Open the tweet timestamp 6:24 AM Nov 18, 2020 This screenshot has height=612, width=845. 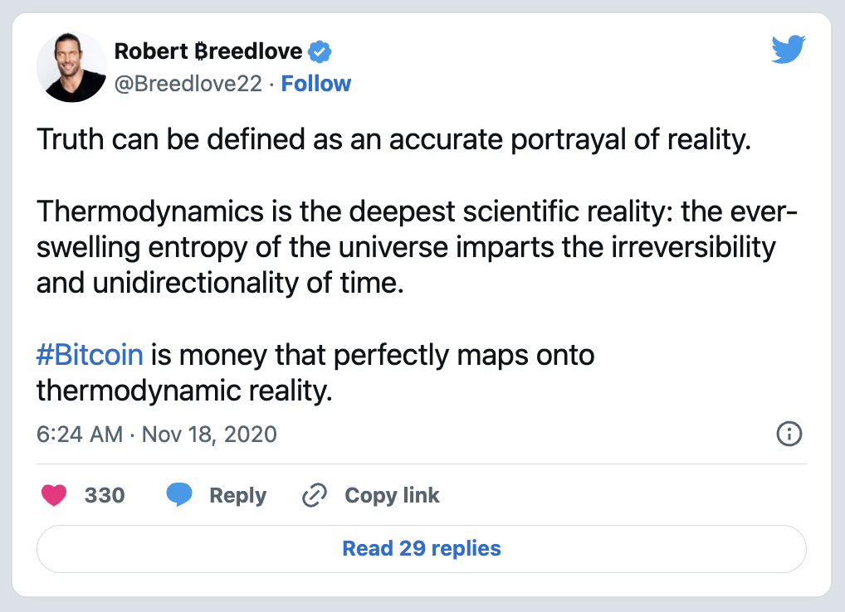(156, 434)
